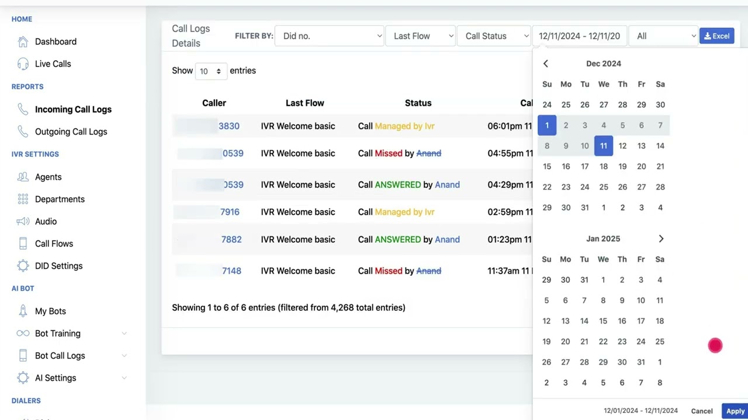Go to next month in calendar
The width and height of the screenshot is (748, 420).
coord(661,239)
